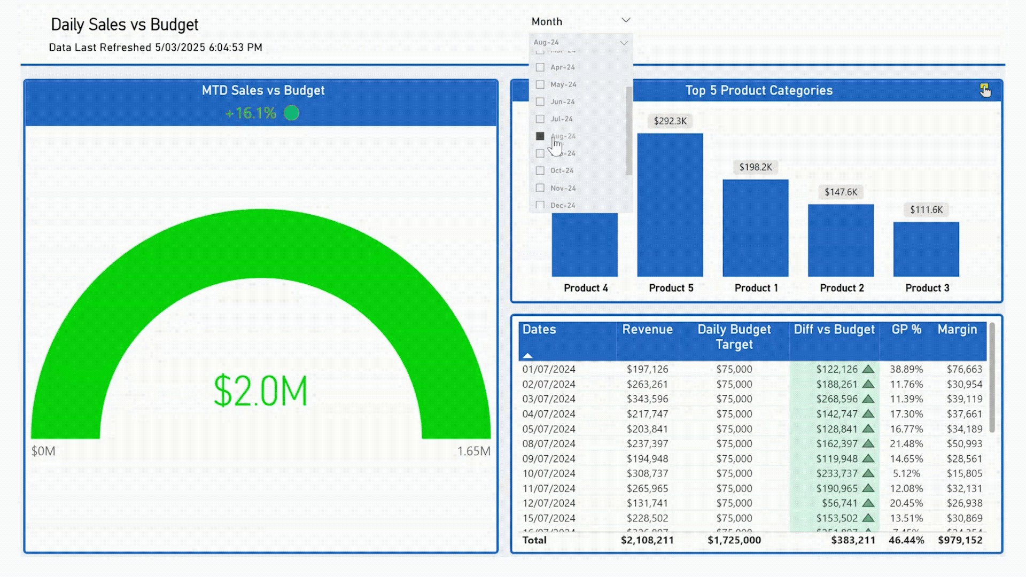Select the Product 5 bar
1026x577 pixels.
[x=670, y=205]
